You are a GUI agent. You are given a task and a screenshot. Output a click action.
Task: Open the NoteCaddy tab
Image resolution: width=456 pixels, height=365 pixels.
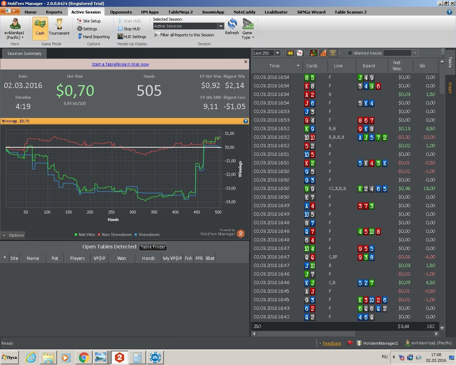[x=245, y=12]
